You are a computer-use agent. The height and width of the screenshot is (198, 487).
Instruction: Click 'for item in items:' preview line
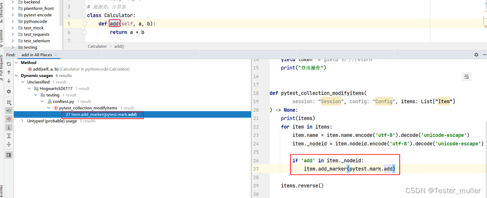tap(306, 127)
